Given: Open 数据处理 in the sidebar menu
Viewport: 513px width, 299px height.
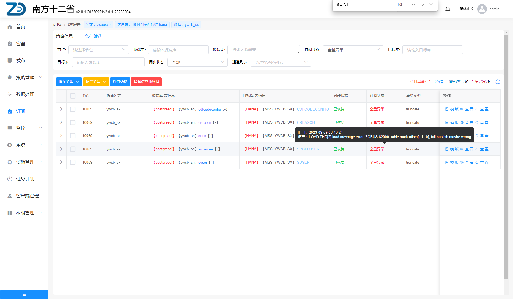Looking at the screenshot, I should tap(25, 94).
